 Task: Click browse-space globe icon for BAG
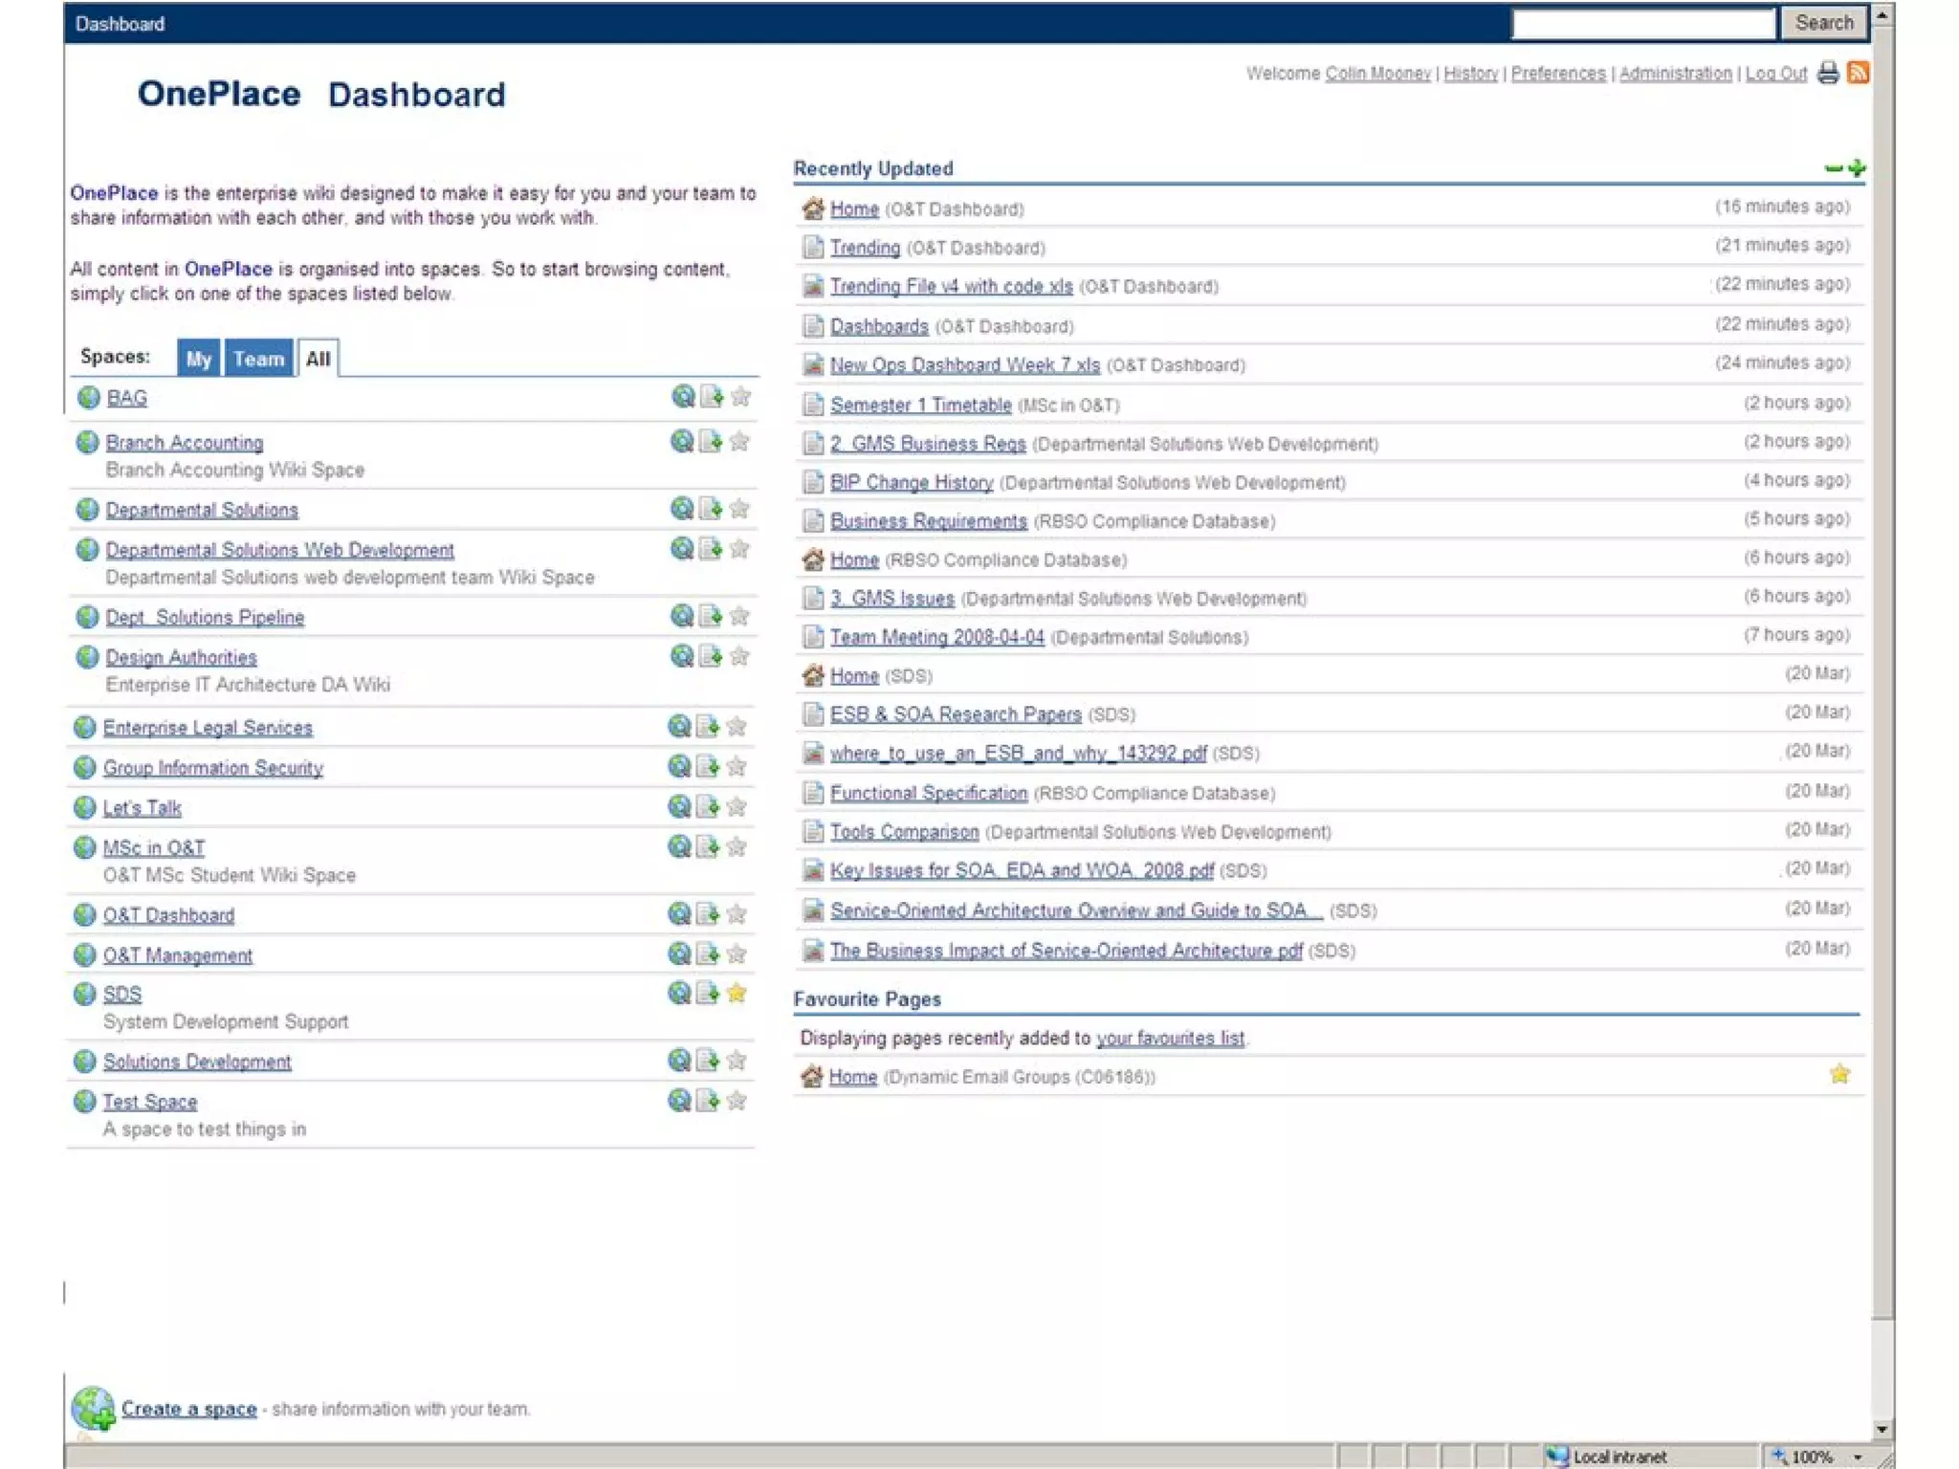point(682,396)
